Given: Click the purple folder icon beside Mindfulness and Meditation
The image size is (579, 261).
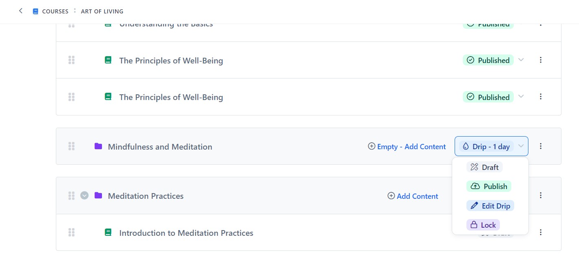Looking at the screenshot, I should coord(98,146).
